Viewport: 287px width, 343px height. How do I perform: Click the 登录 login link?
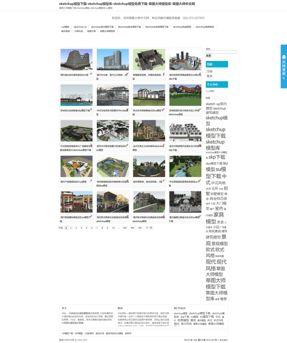tap(209, 76)
